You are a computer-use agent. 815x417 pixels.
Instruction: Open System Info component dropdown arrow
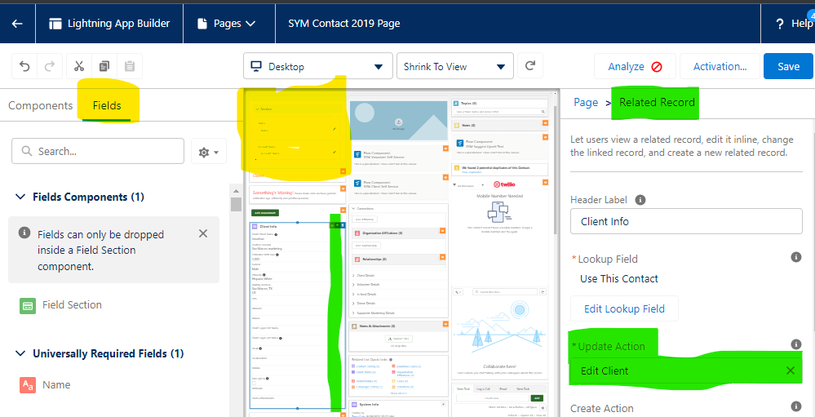pos(443,404)
